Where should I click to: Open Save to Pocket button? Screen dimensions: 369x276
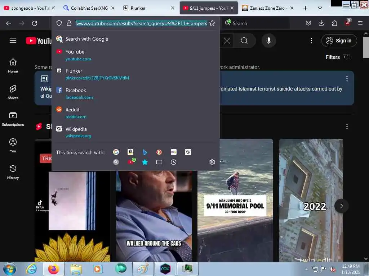click(x=308, y=23)
